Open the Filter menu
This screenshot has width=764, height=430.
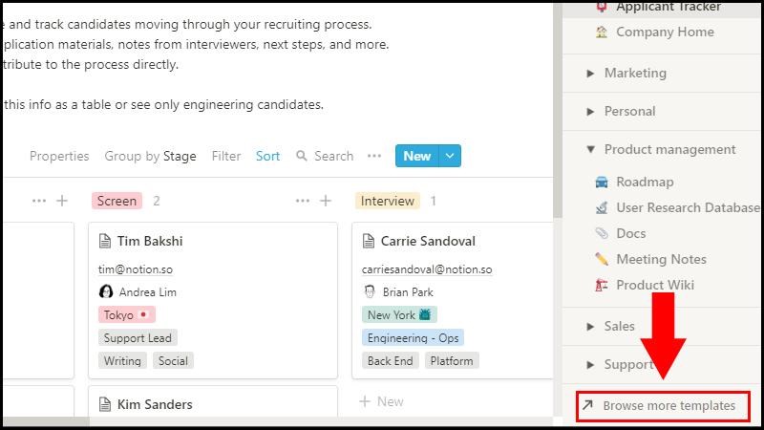(x=226, y=156)
